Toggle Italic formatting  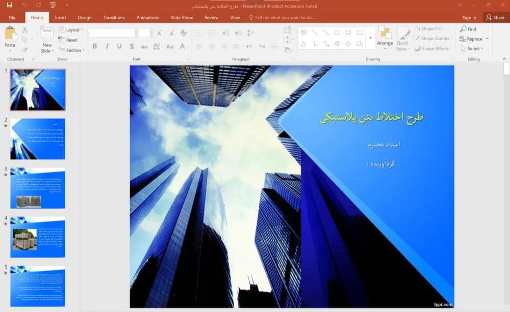107,46
